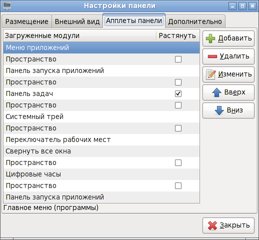Tick stretch checkbox of Пространство above Цифровые часы
The height and width of the screenshot is (240, 259).
pyautogui.click(x=178, y=162)
